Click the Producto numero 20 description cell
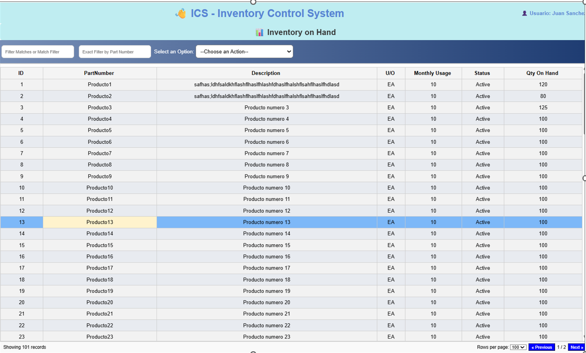586x353 pixels. point(266,302)
